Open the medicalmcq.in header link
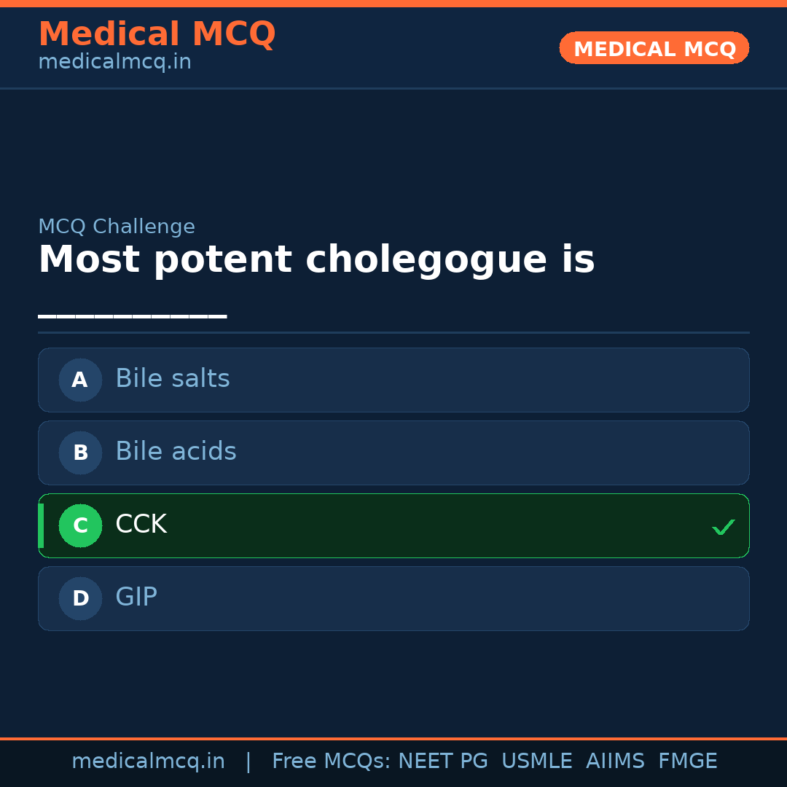Viewport: 787px width, 787px height. pos(114,62)
